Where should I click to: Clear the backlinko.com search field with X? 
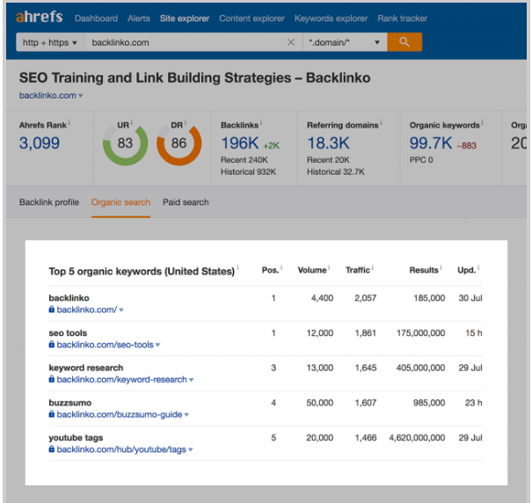pos(291,42)
